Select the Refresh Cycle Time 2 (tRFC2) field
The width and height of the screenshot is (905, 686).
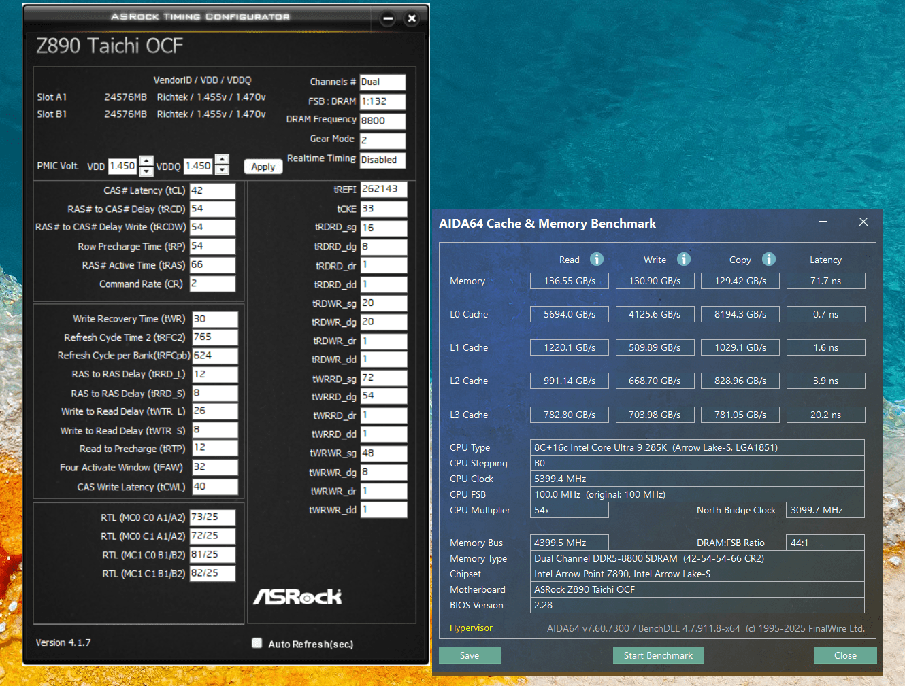tap(215, 337)
